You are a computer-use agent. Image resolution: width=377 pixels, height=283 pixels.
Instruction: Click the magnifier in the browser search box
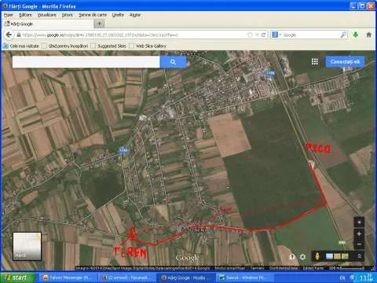[x=343, y=35]
